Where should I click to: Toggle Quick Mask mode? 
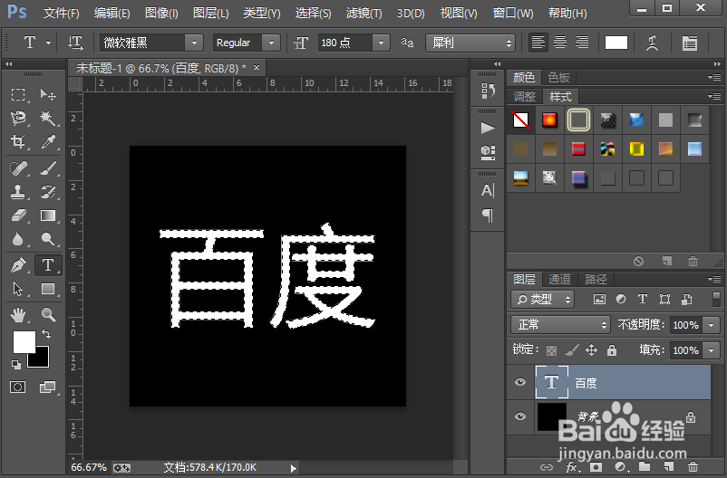[x=18, y=387]
